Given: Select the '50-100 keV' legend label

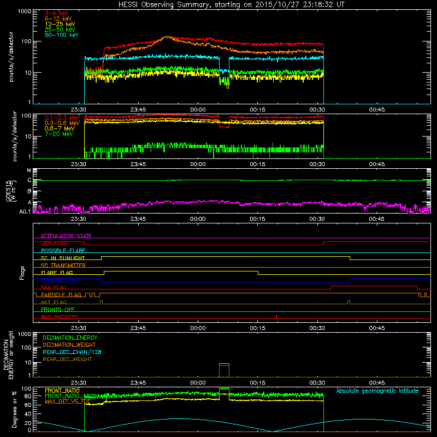Looking at the screenshot, I should (x=61, y=35).
